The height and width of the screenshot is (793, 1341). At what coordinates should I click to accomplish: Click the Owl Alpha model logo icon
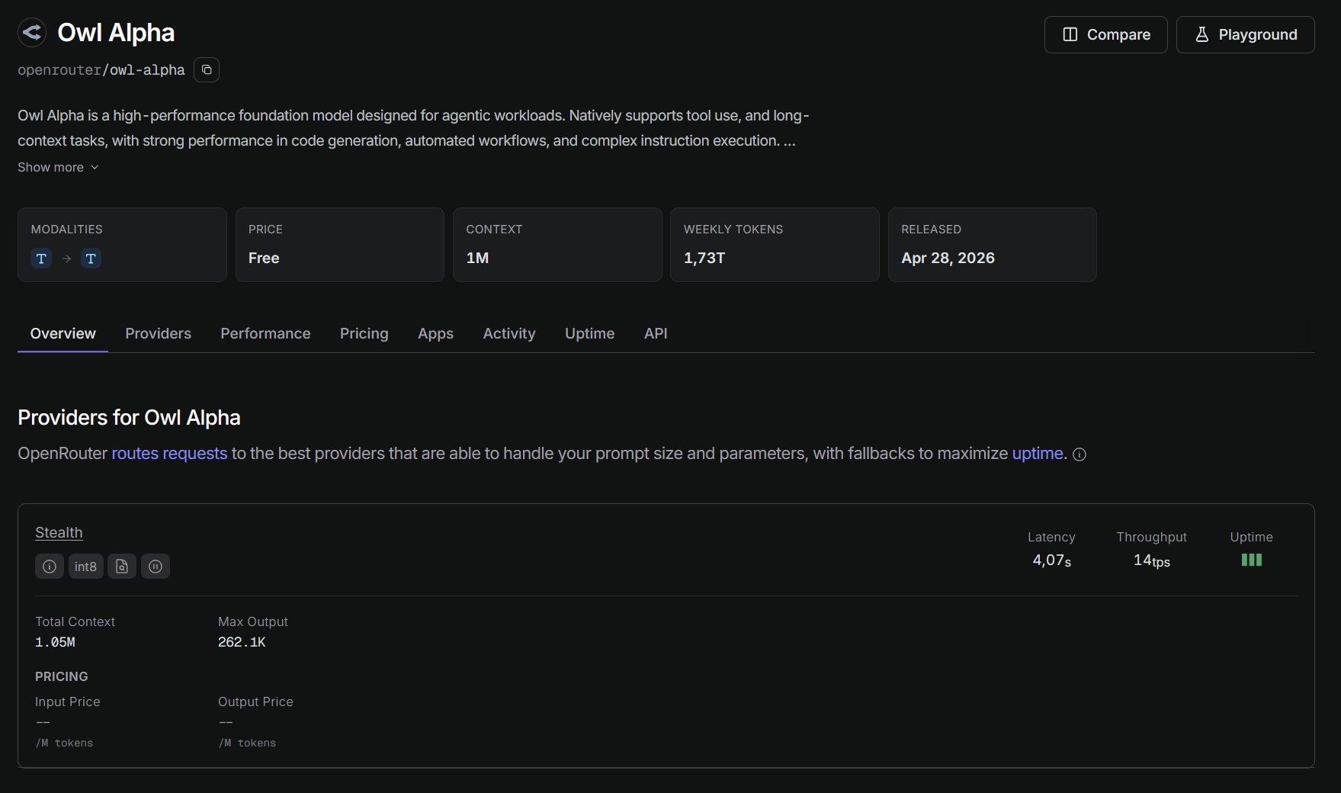pyautogui.click(x=32, y=32)
